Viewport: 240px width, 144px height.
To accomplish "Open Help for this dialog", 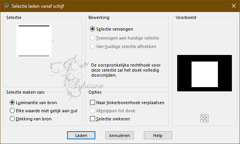I will tap(158, 135).
